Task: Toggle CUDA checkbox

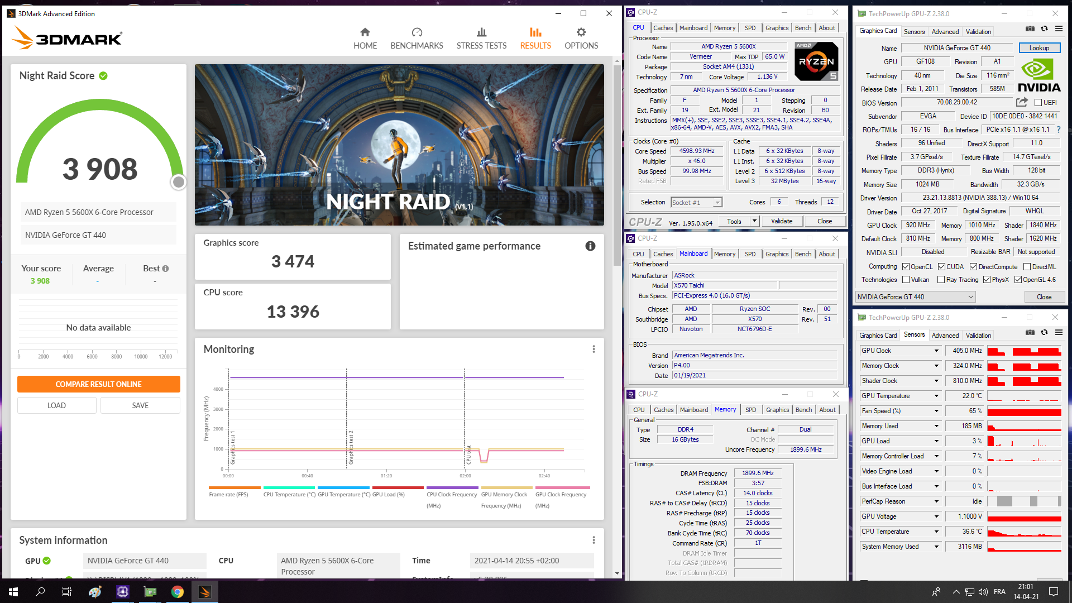Action: pyautogui.click(x=941, y=267)
